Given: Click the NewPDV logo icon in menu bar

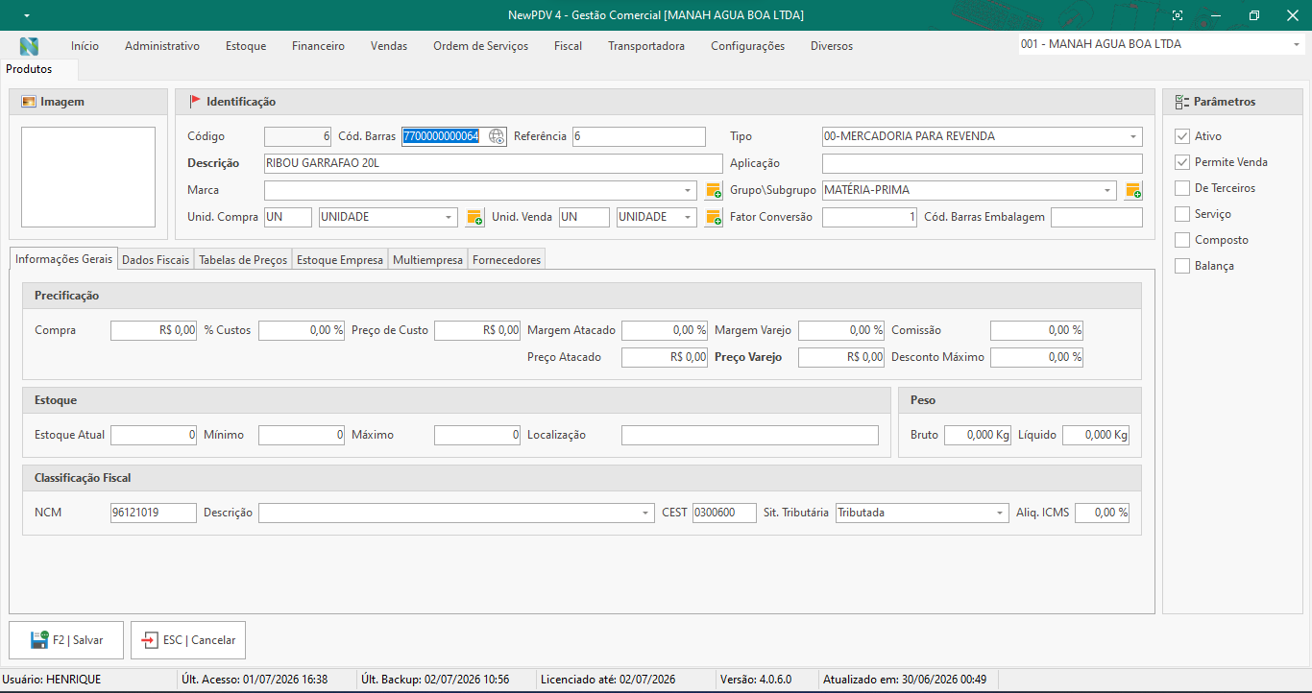Looking at the screenshot, I should 29,46.
